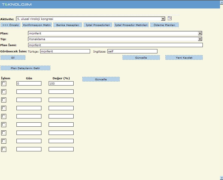Click the second row Gün field
This screenshot has height=180, width=223.
(29, 91)
